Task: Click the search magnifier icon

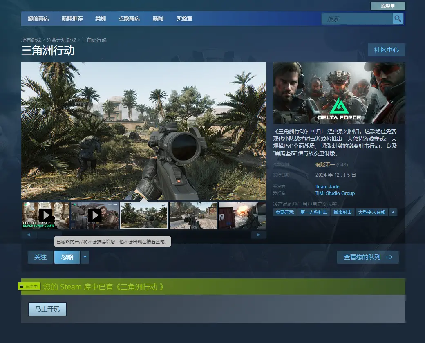Action: click(x=398, y=19)
